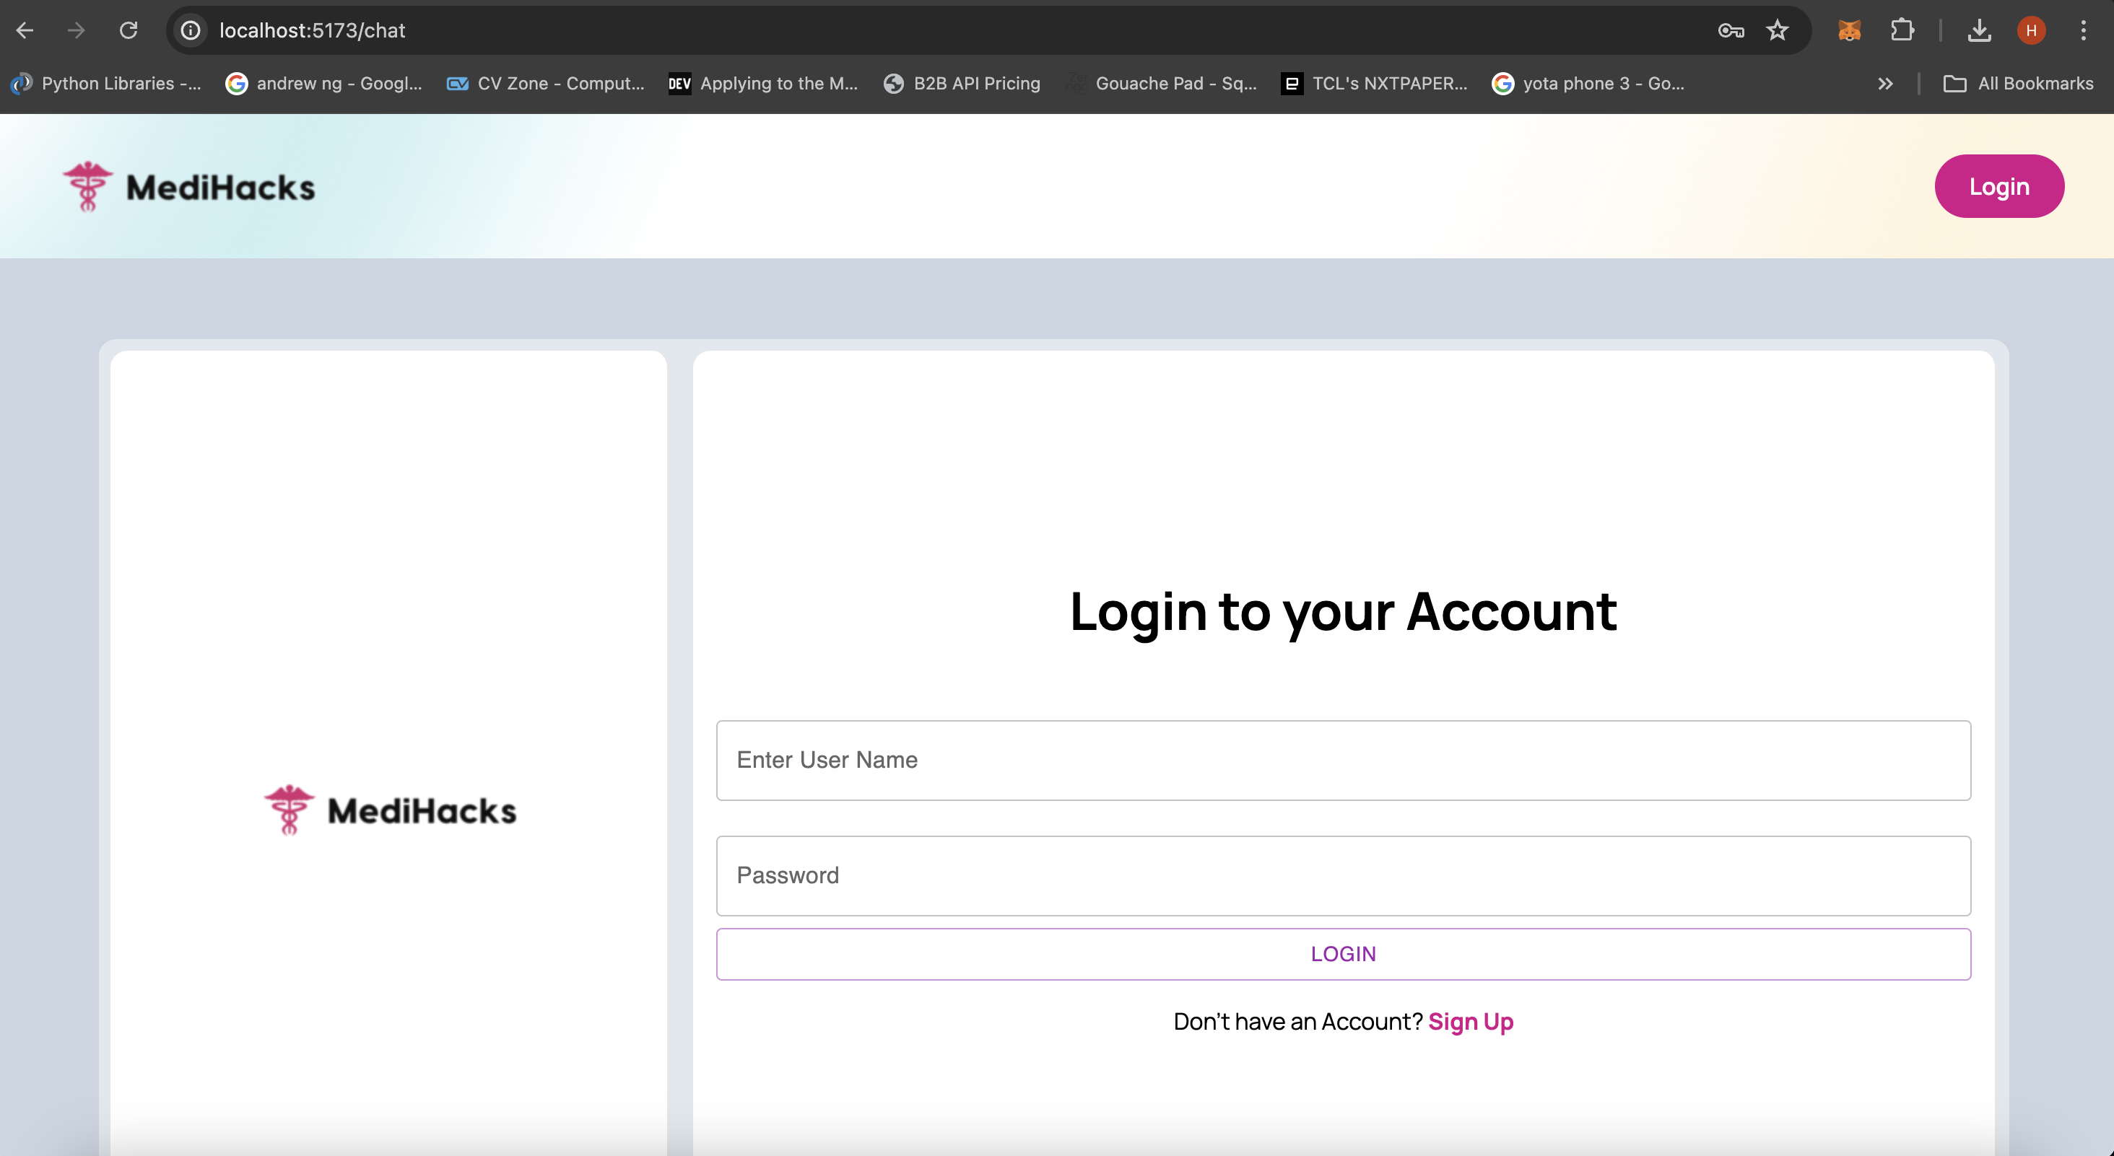Open the MetaMask fox extension
Viewport: 2114px width, 1156px height.
[x=1849, y=30]
